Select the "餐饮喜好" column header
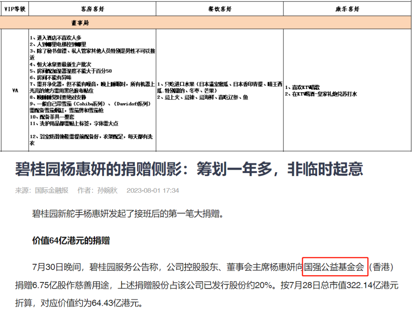Image resolution: width=412 pixels, height=318 pixels. pos(220,9)
